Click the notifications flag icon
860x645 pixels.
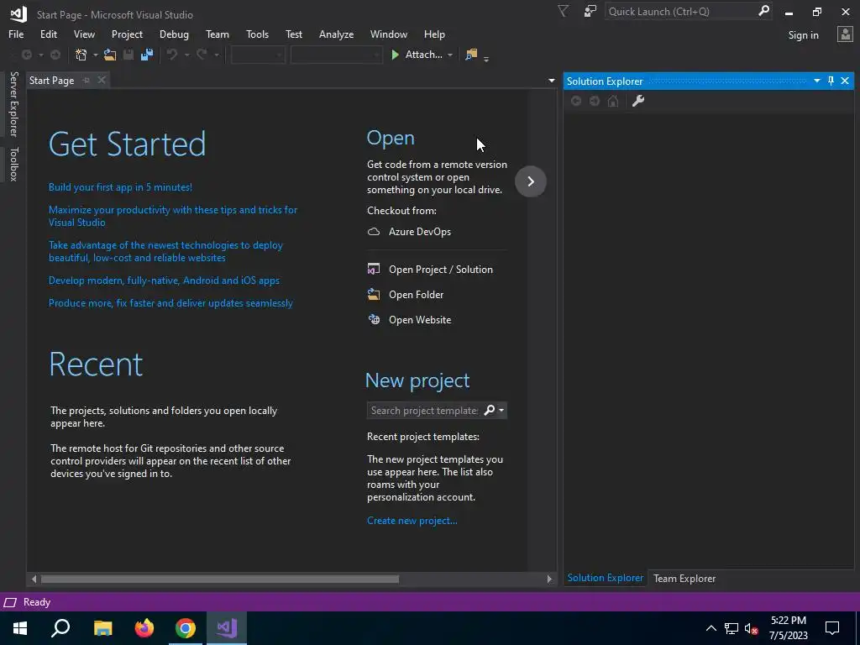tap(563, 12)
